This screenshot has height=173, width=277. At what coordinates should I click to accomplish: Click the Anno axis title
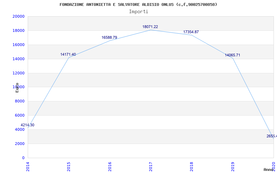coord(268,170)
